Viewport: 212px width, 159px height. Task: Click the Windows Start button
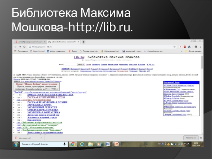[16, 144]
